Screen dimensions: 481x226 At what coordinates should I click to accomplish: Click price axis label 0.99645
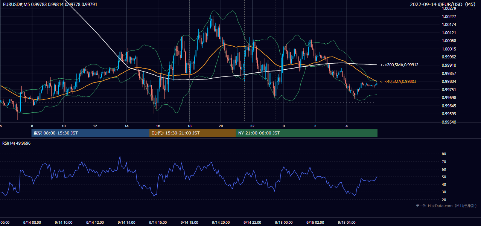[449, 106]
